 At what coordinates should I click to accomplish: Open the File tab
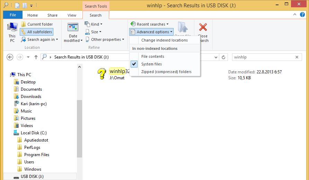13,15
